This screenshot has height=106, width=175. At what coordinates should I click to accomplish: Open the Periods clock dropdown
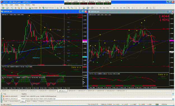click(x=88, y=8)
